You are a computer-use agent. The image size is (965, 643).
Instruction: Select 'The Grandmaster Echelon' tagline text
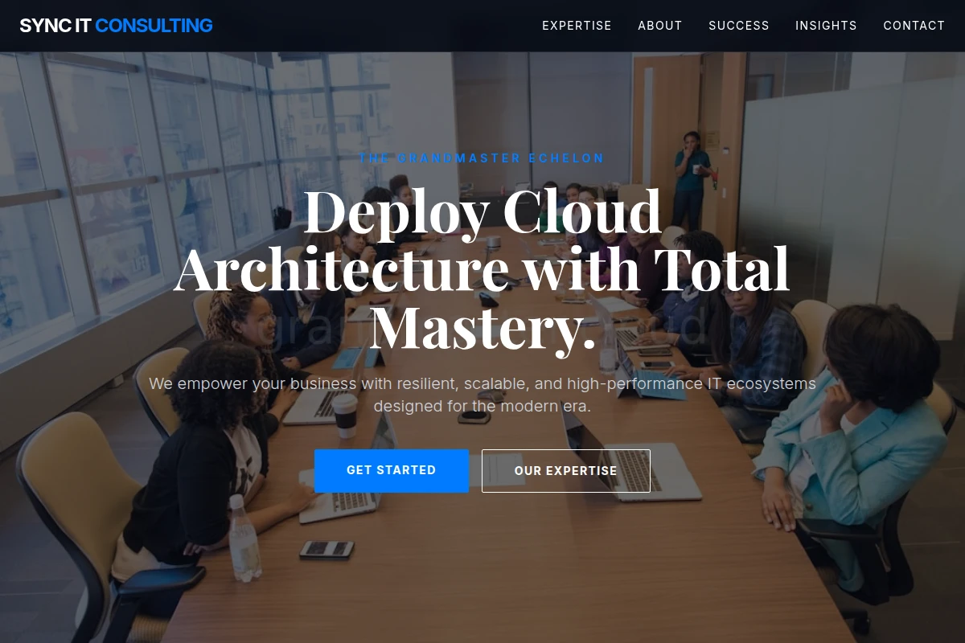point(482,158)
